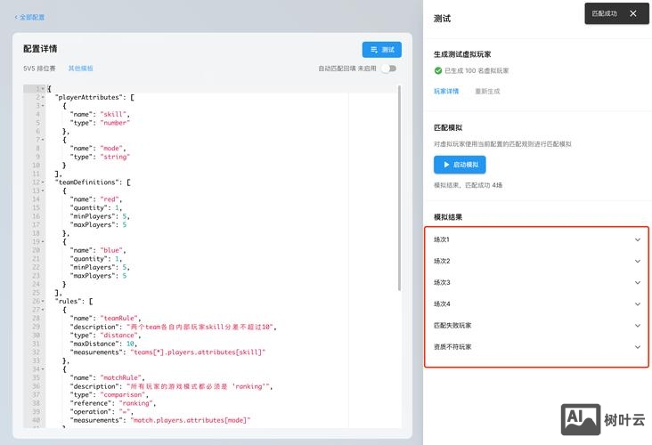Fold code block at line 19
The image size is (652, 445).
[43, 241]
